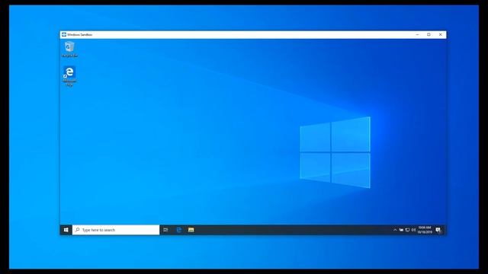The width and height of the screenshot is (488, 274).
Task: Close the Windows Sandbox window
Action: [441, 34]
